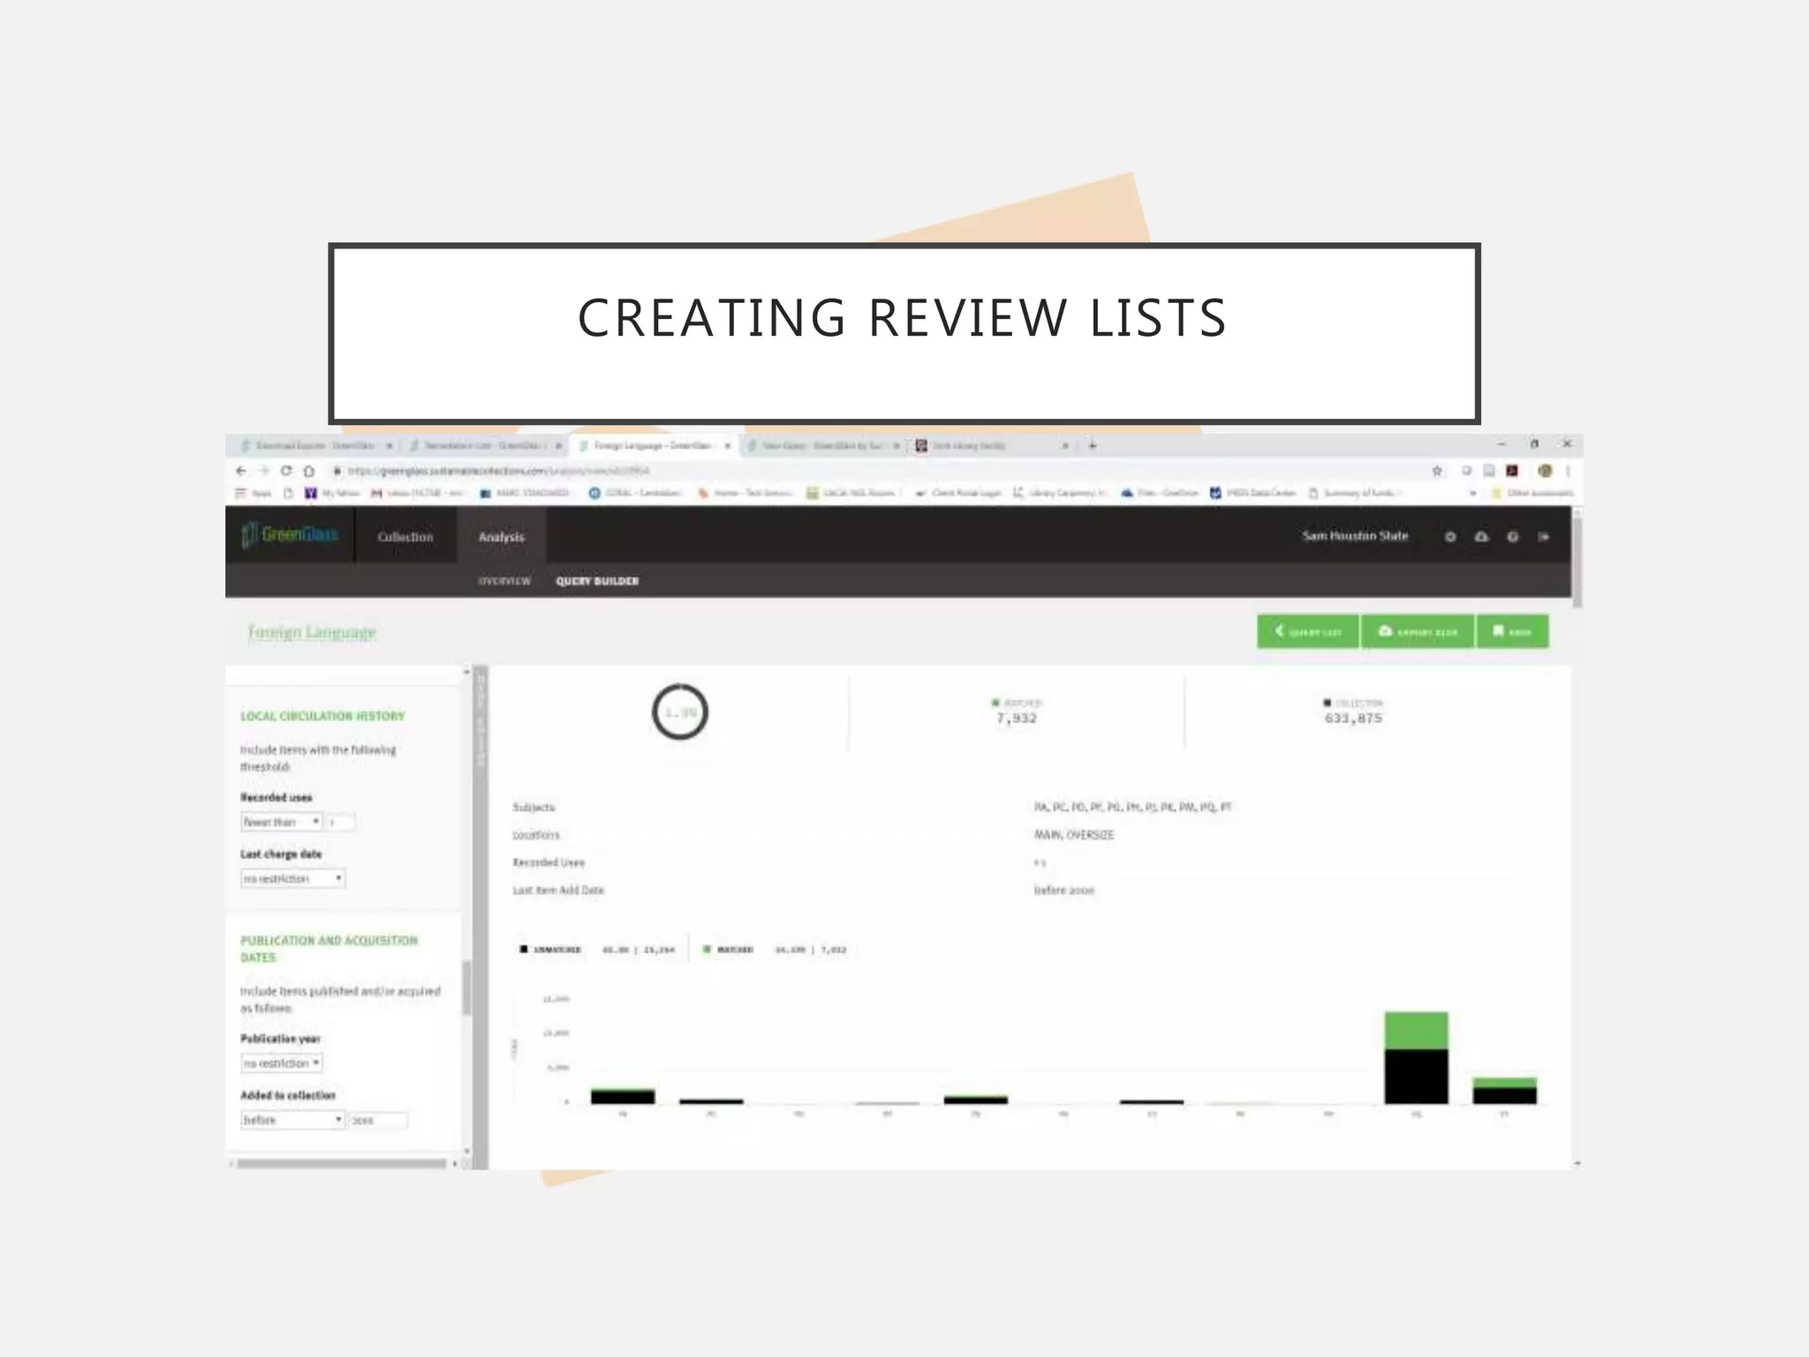Click the filter panel scroll-up arrow

pos(466,672)
